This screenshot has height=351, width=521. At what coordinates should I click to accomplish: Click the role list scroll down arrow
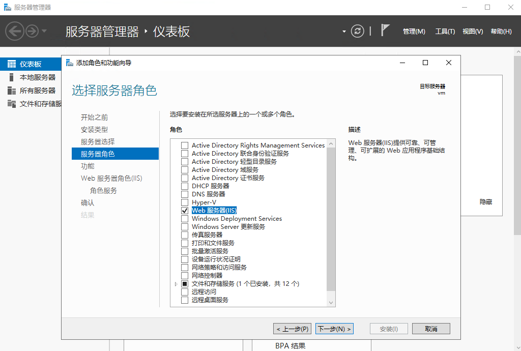tap(331, 303)
